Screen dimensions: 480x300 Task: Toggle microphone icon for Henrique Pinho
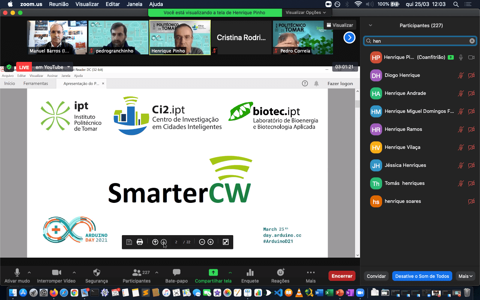click(461, 57)
